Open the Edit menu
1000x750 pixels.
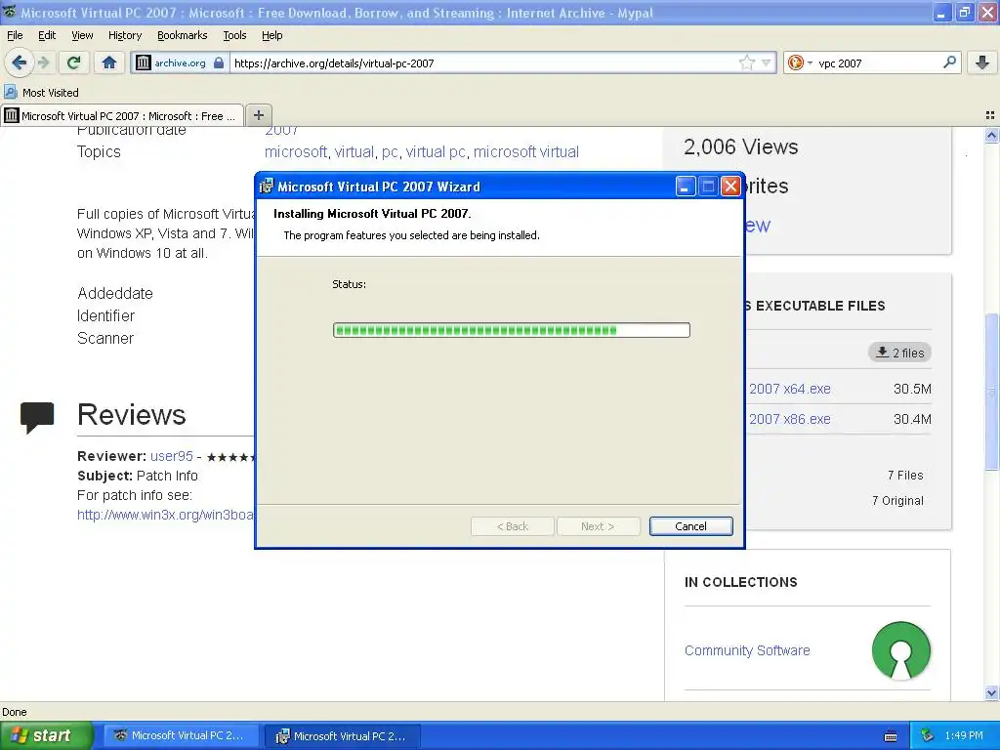click(47, 35)
